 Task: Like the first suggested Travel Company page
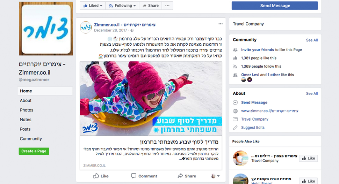coord(308,158)
